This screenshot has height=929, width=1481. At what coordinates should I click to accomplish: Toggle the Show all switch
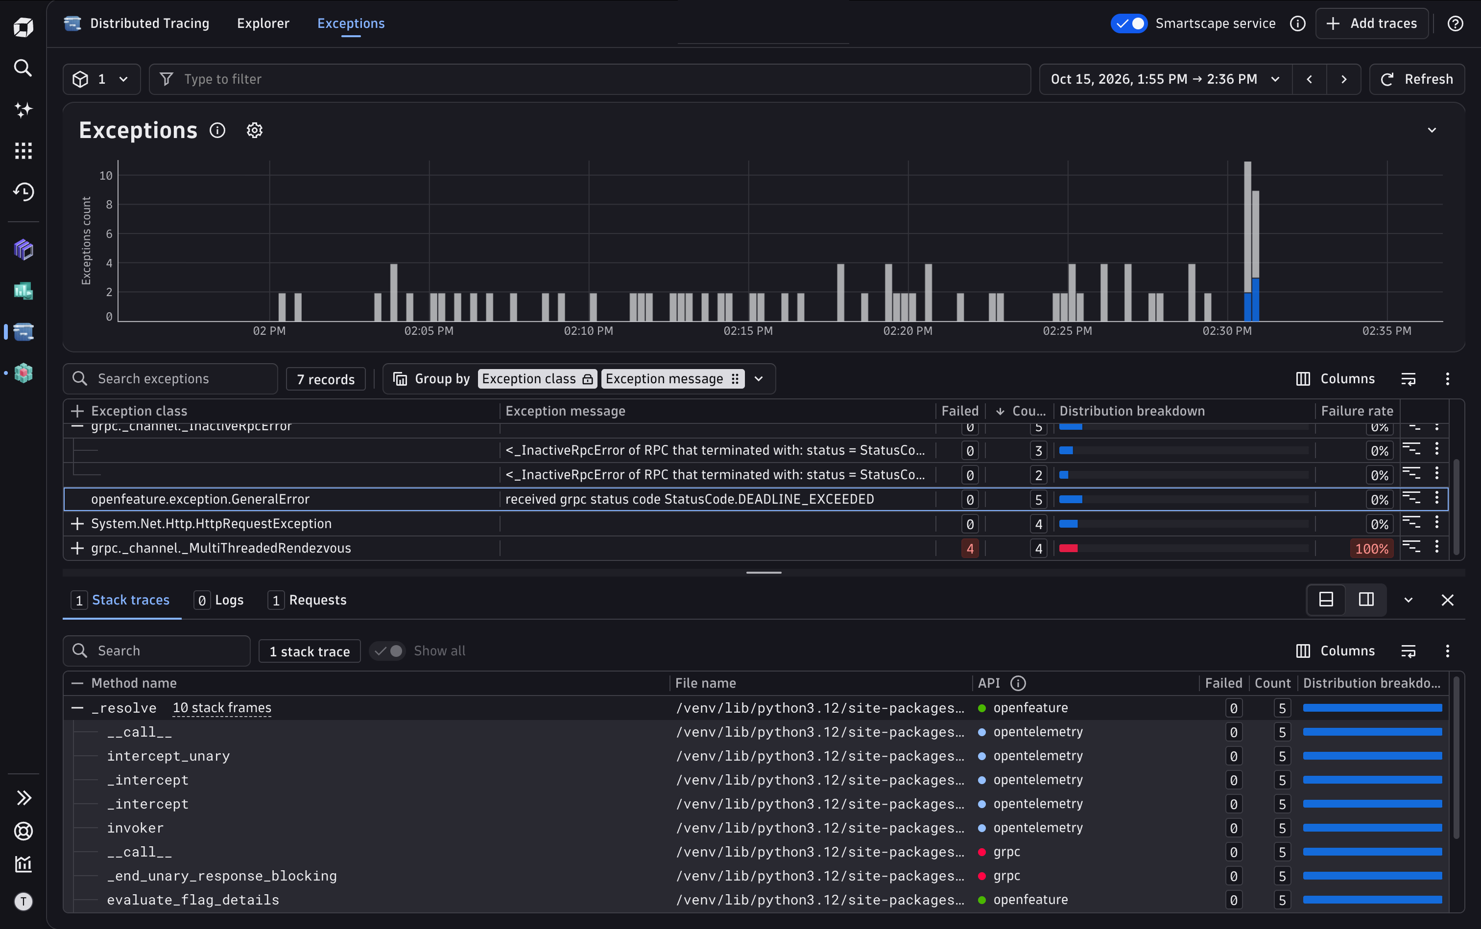[387, 650]
